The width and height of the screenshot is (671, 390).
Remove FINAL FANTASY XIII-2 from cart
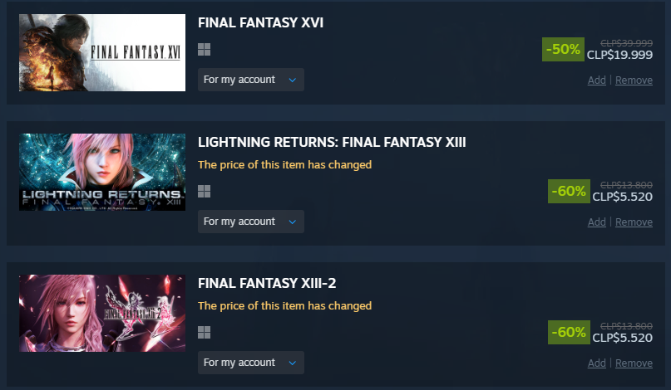click(634, 363)
